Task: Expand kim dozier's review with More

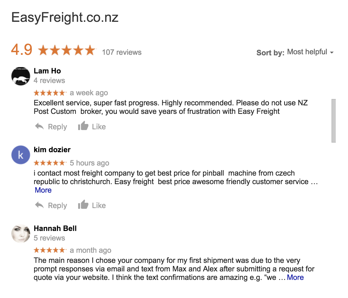Action: [x=43, y=190]
